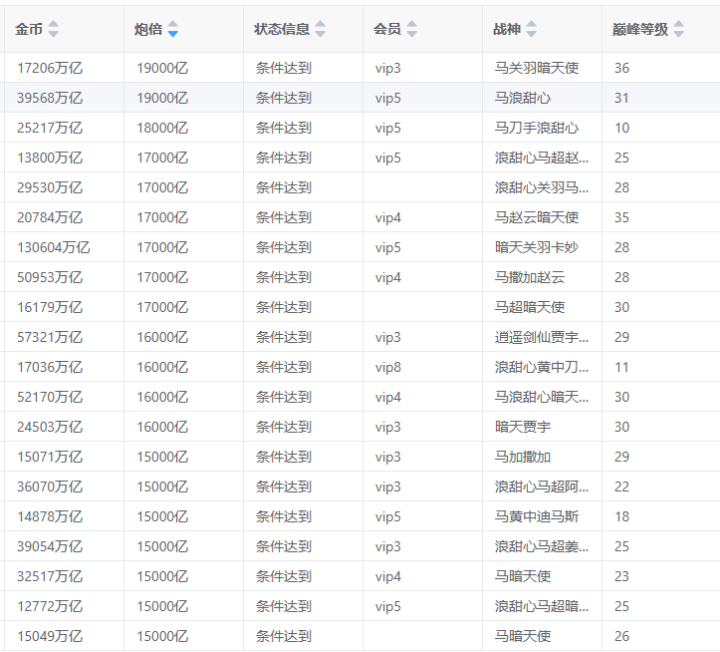Click the 马黄中迪马斯 cell
The width and height of the screenshot is (720, 652).
click(536, 516)
